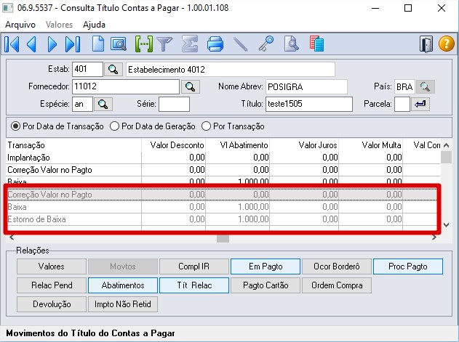Go to next record arrow
Image resolution: width=459 pixels, height=342 pixels.
[x=52, y=44]
